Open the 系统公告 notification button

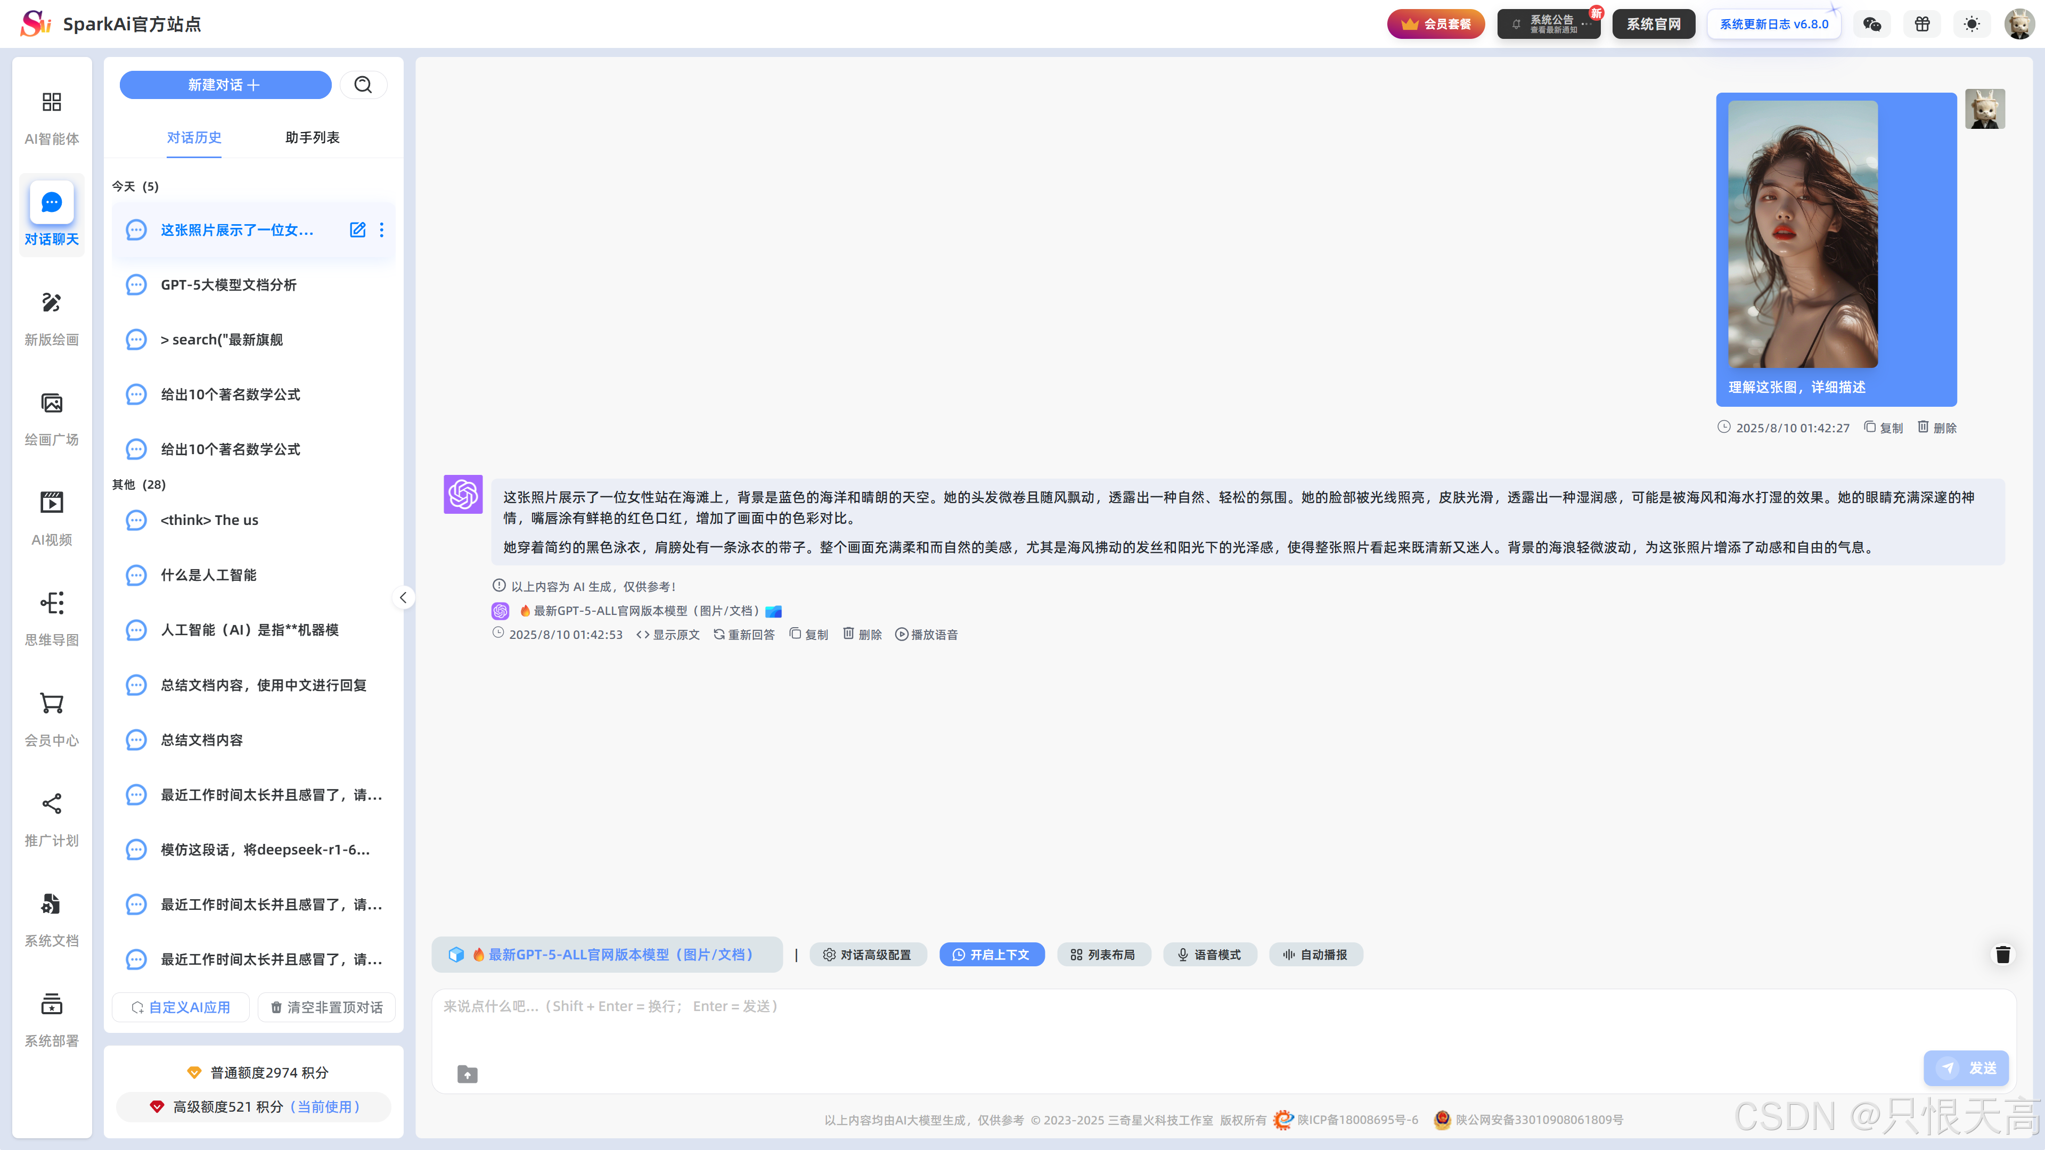[1548, 24]
